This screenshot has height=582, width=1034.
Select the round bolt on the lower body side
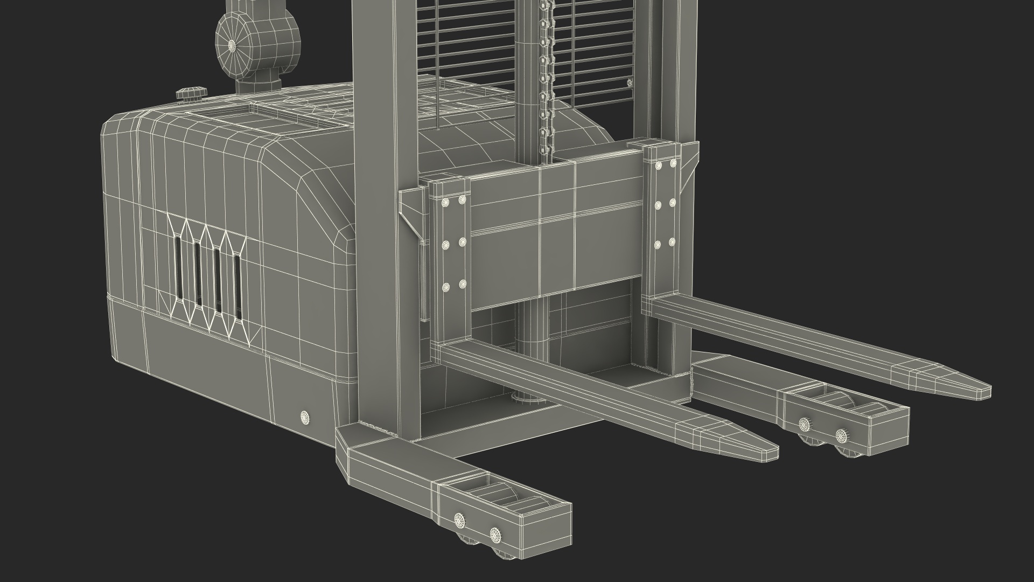305,418
